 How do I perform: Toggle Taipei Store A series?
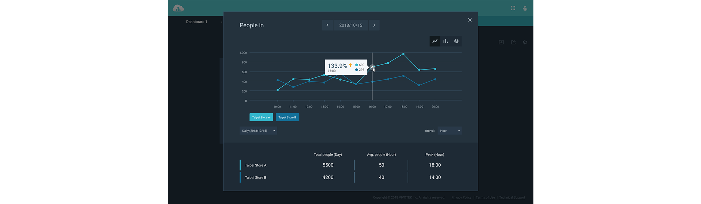[x=261, y=117]
